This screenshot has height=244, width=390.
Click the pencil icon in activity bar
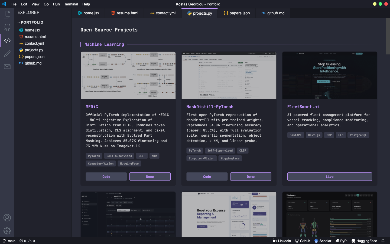click(7, 53)
